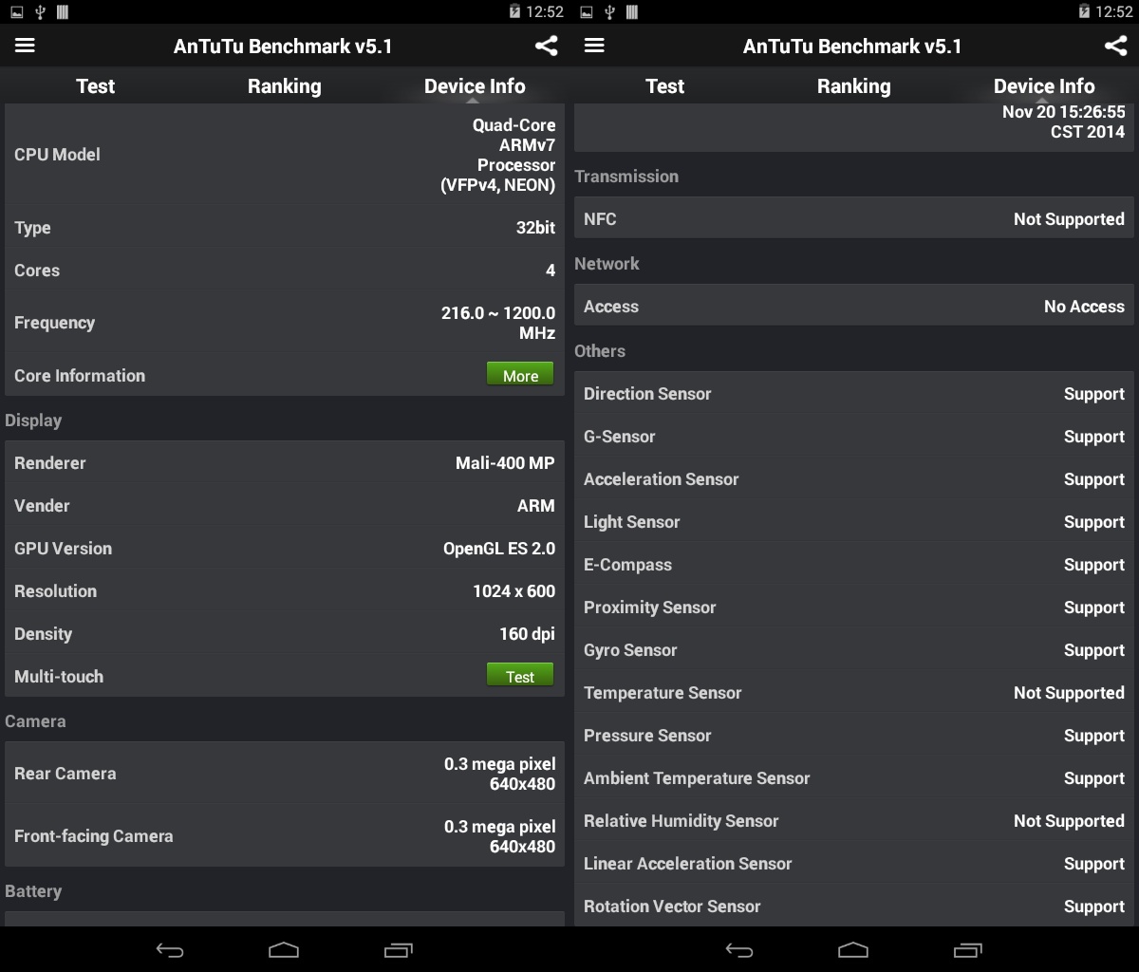Tap the GPU Version value "OpenGL ES 2.0"
Screen dimensions: 1139x972
(x=499, y=549)
